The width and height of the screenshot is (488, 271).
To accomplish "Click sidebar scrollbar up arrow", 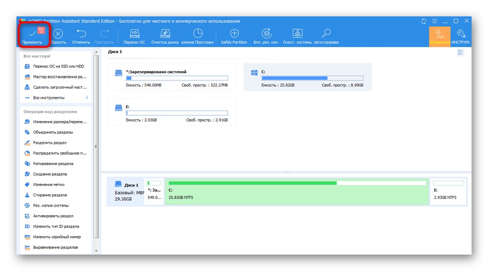I will 96,52.
